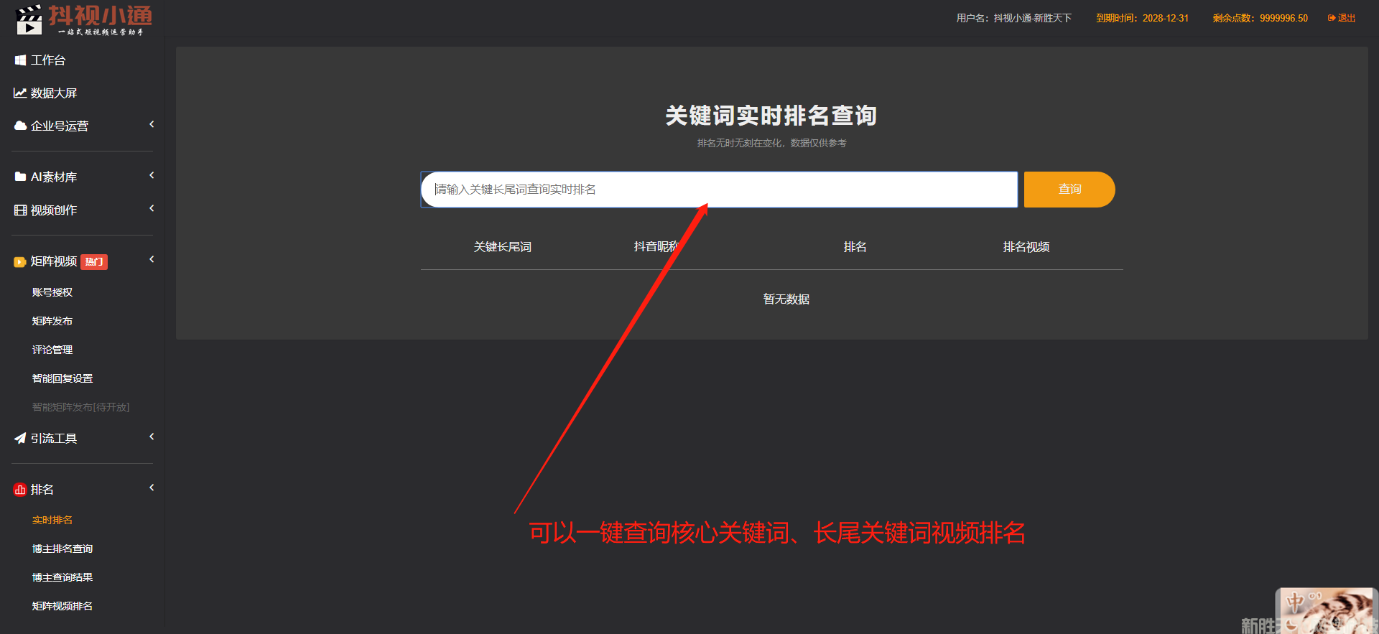Click the 视频创作 film icon

tap(20, 210)
